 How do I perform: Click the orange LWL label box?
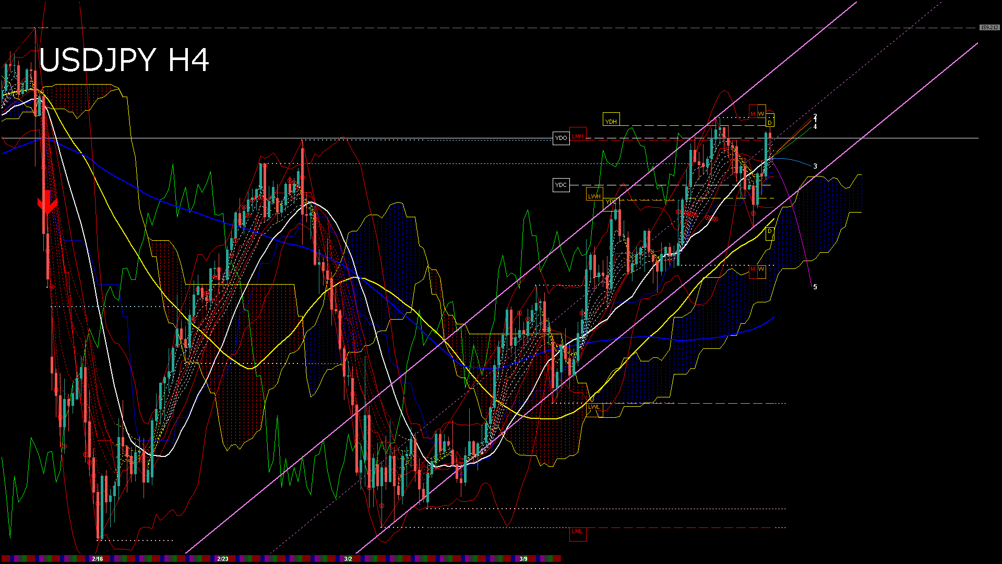click(x=594, y=407)
